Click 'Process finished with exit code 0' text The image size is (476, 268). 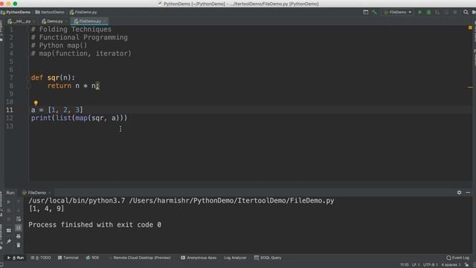(94, 225)
